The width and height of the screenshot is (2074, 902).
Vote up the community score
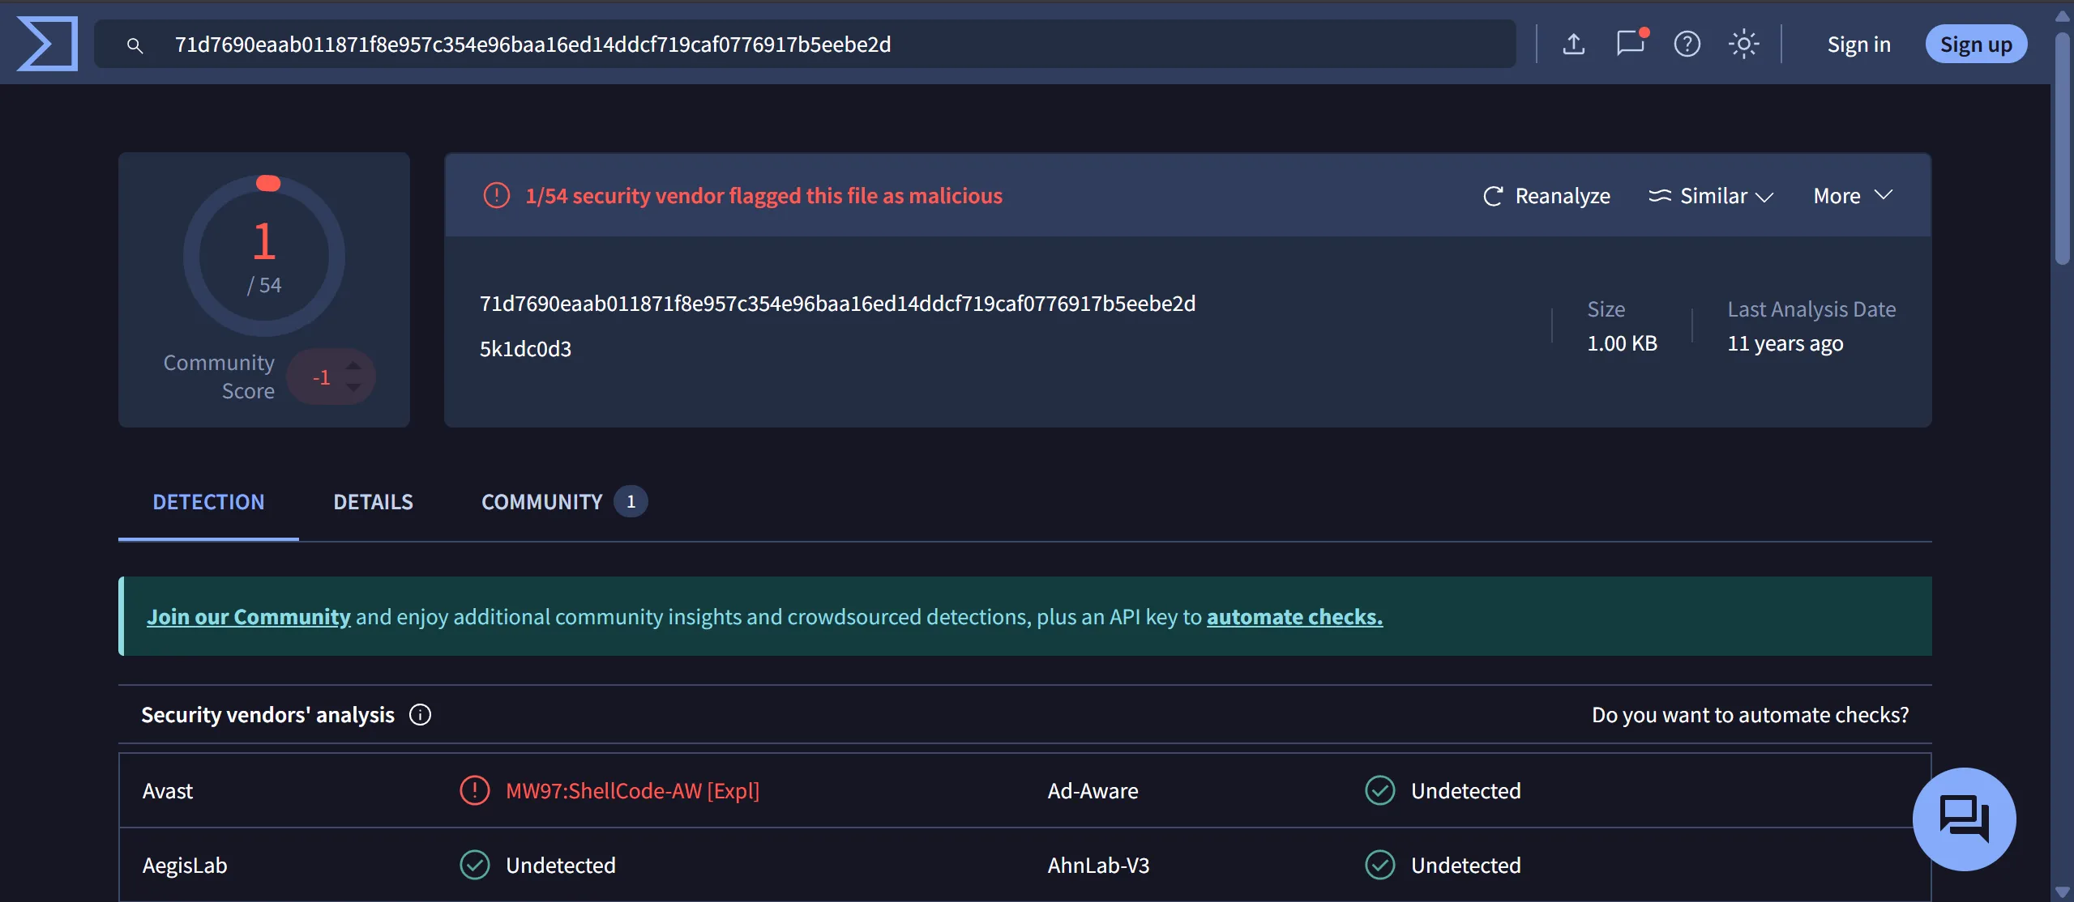coord(353,365)
